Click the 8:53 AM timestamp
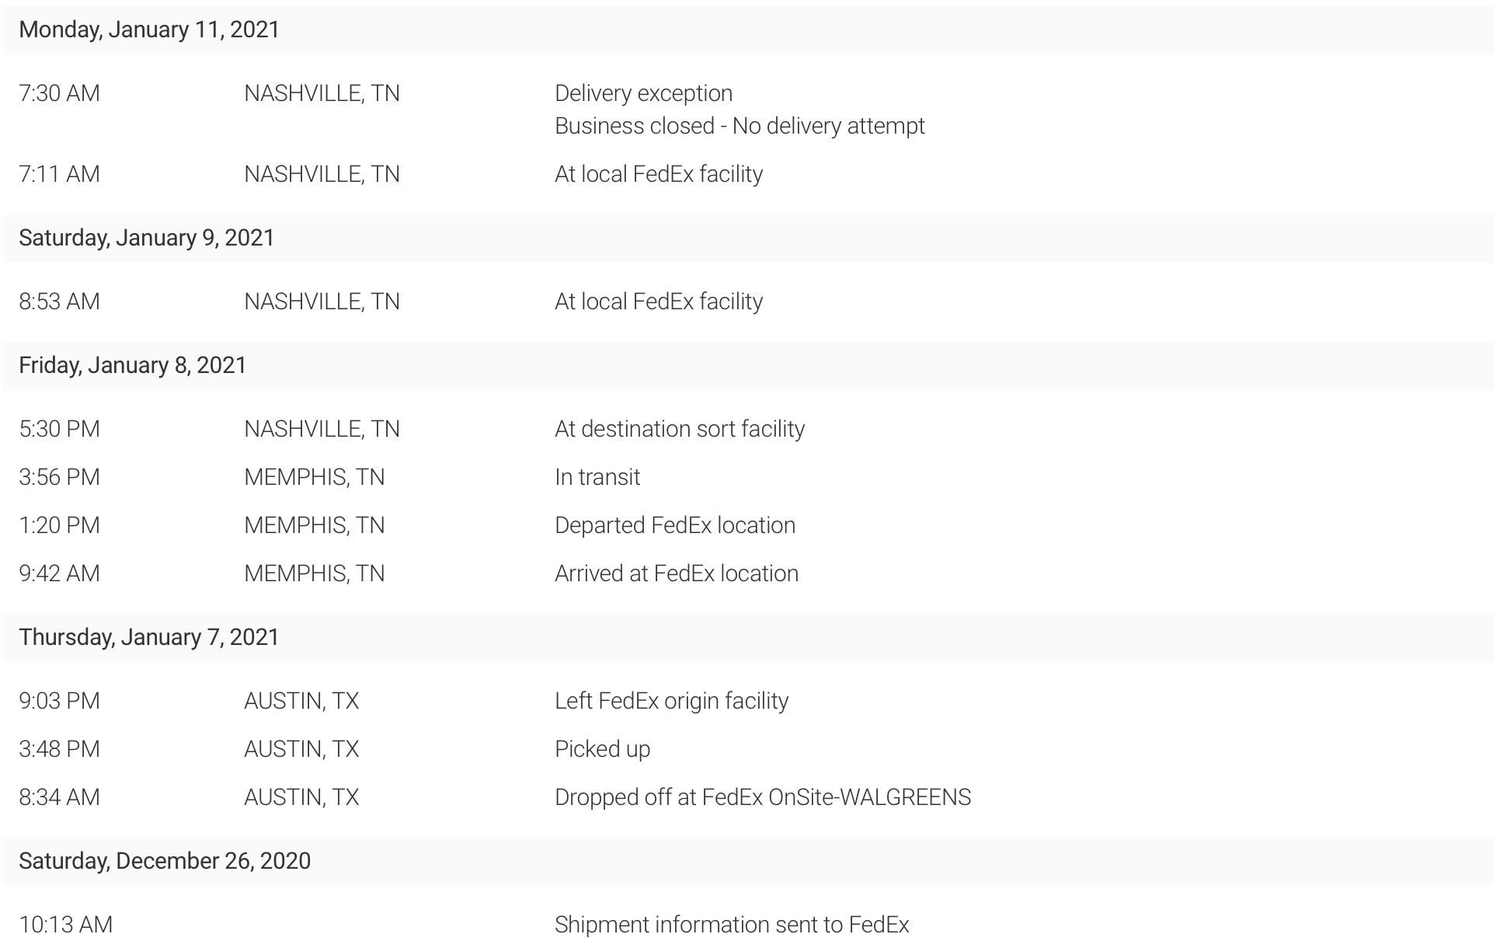Image resolution: width=1507 pixels, height=948 pixels. (x=60, y=301)
